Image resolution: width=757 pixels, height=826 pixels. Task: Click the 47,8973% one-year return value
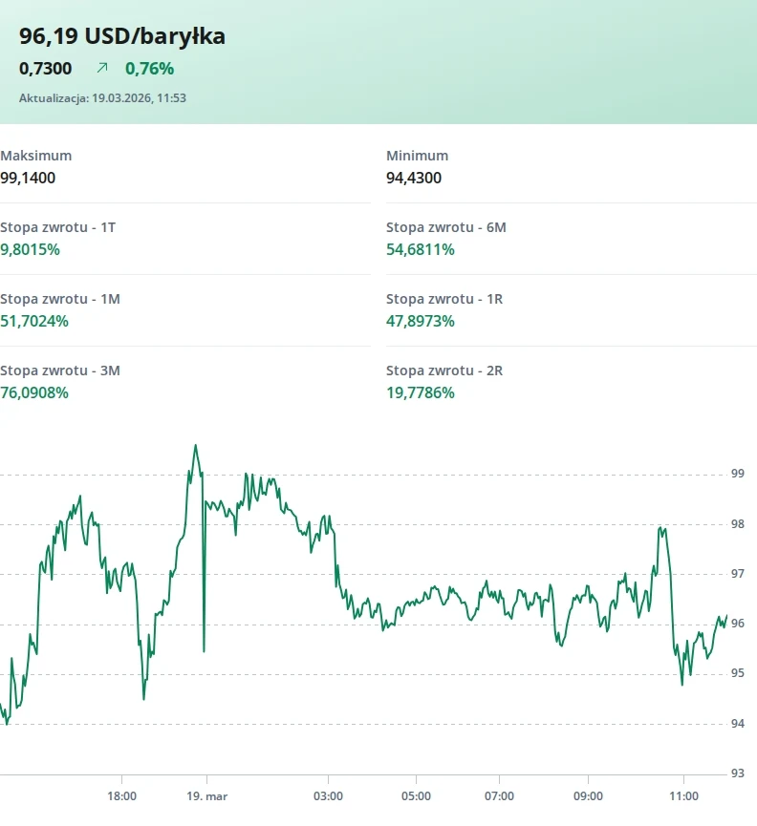421,321
